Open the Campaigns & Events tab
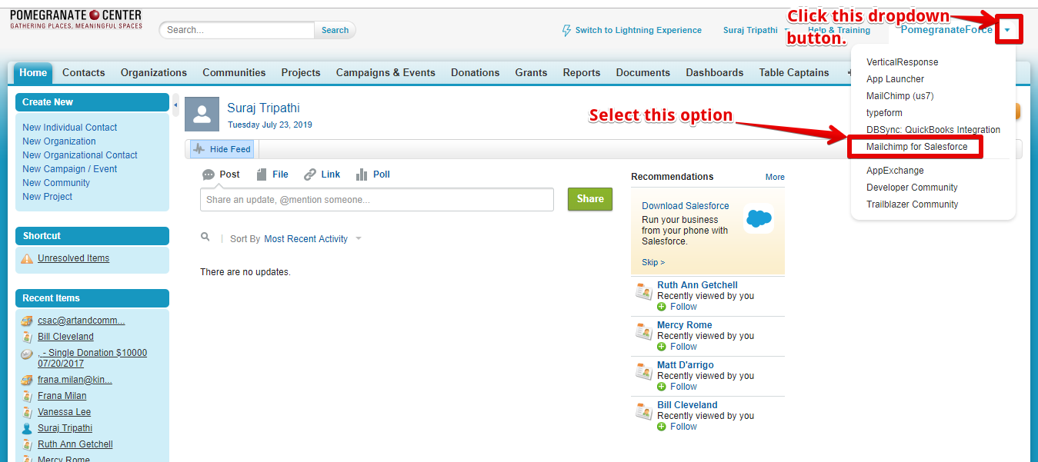The image size is (1038, 462). click(x=385, y=72)
